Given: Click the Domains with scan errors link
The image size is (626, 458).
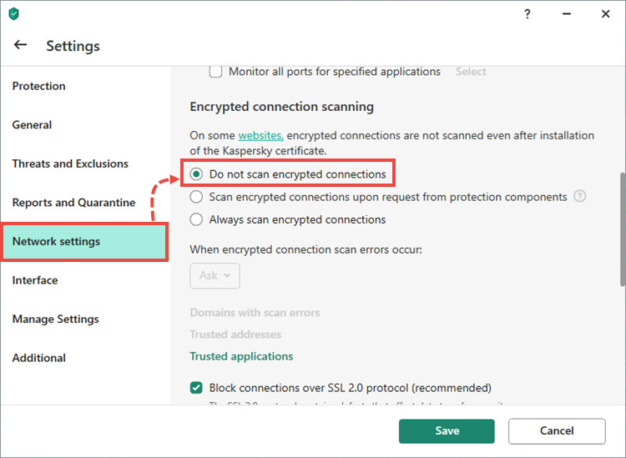Looking at the screenshot, I should (x=255, y=312).
